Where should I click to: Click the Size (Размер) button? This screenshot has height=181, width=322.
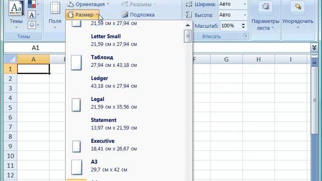click(x=83, y=15)
